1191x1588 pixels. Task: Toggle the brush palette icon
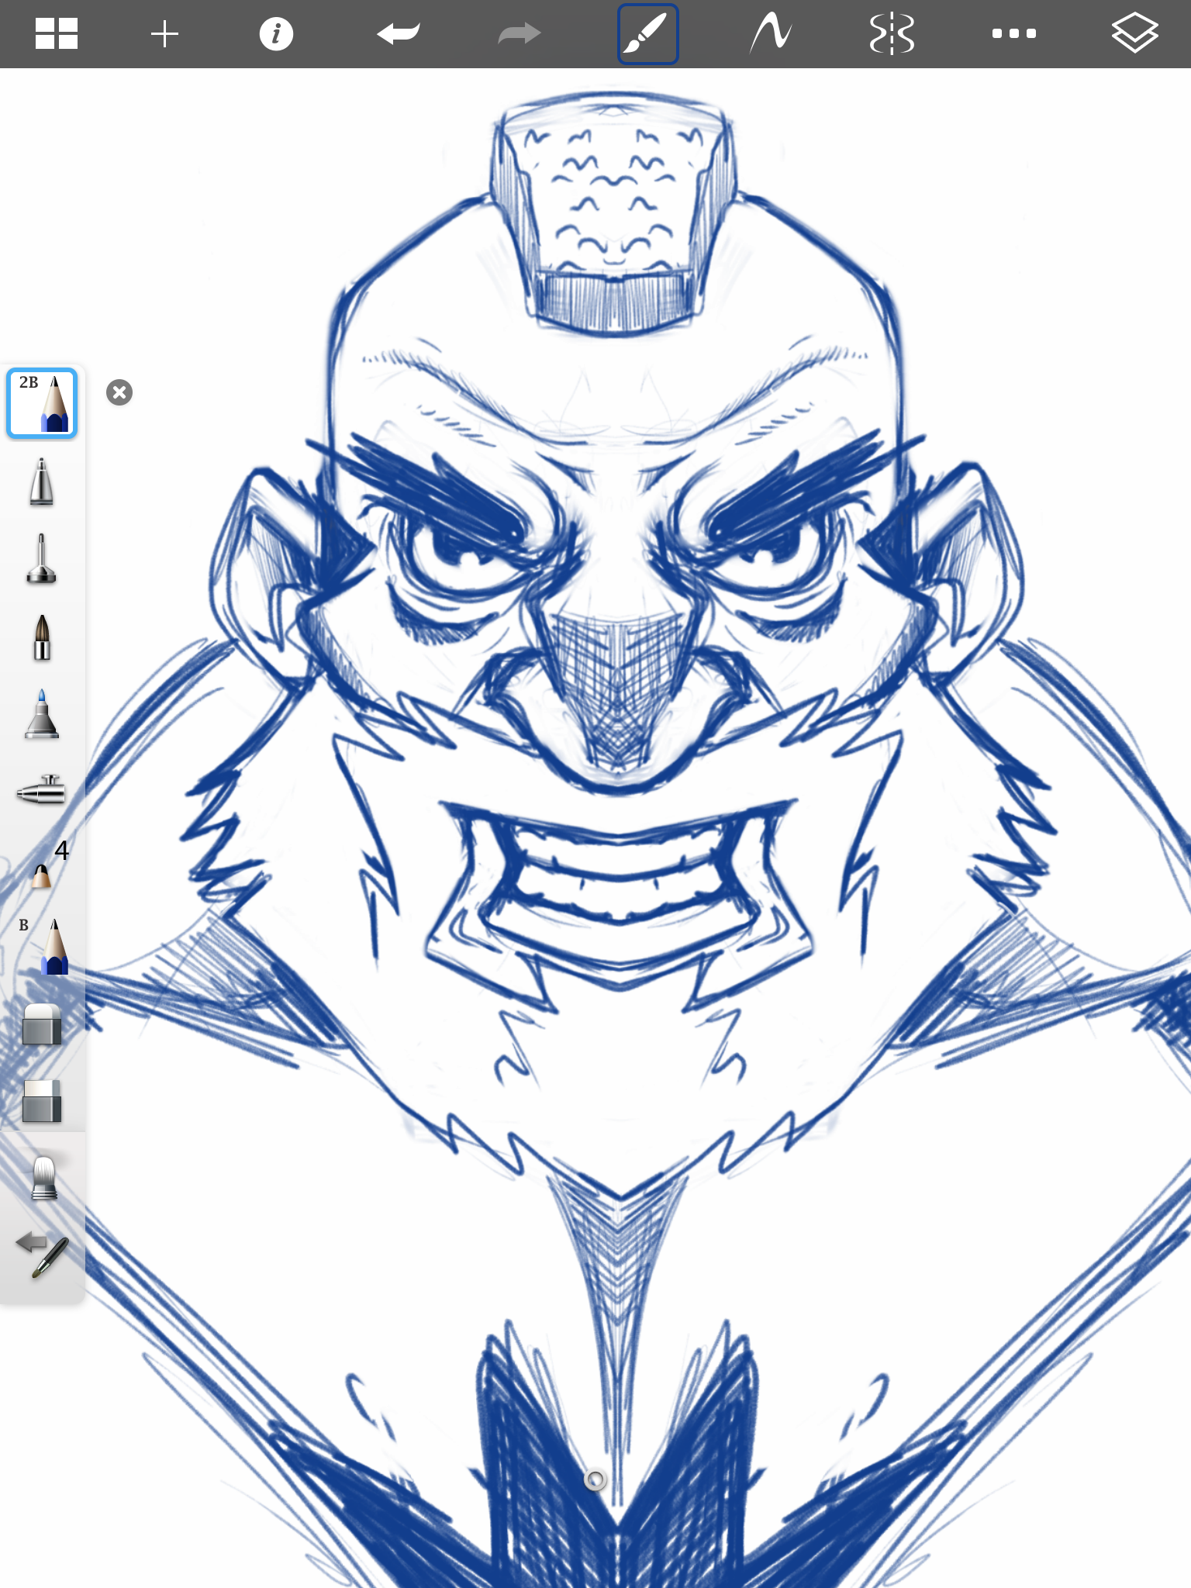647,34
